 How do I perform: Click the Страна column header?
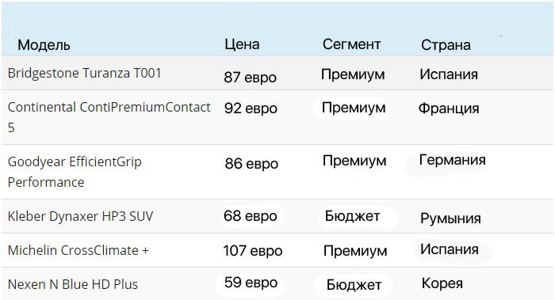tap(446, 45)
